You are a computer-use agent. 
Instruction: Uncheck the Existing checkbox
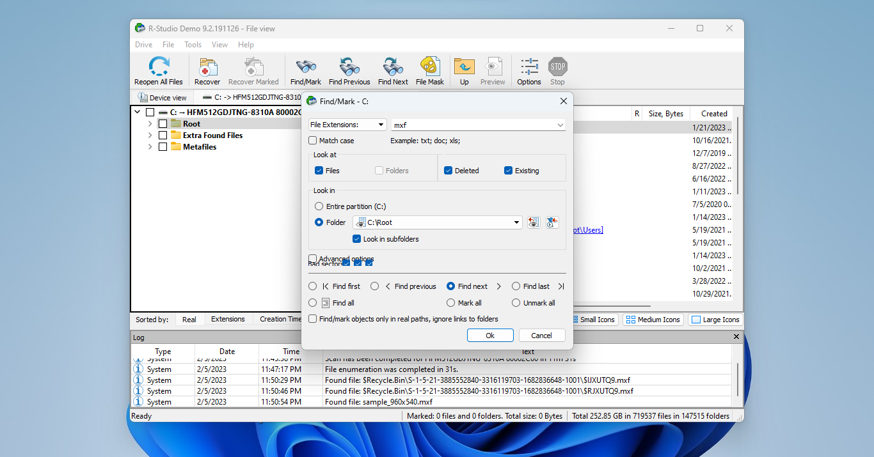click(508, 171)
